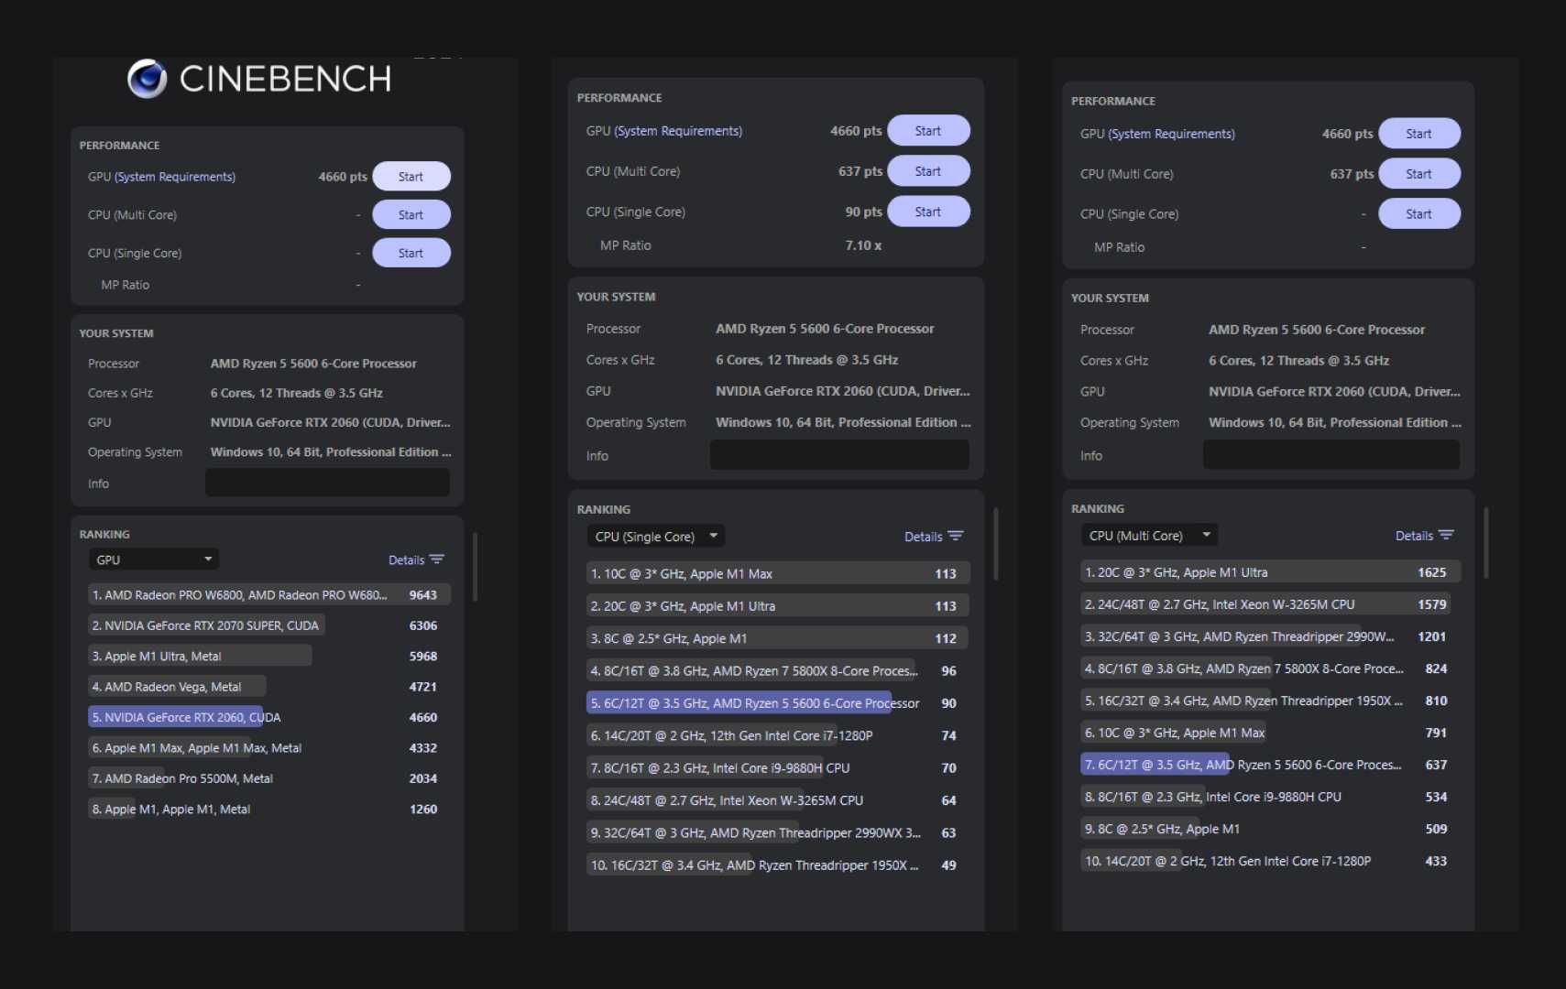Start GPU test in right panel
Screen dimensions: 1566x989
click(1419, 134)
